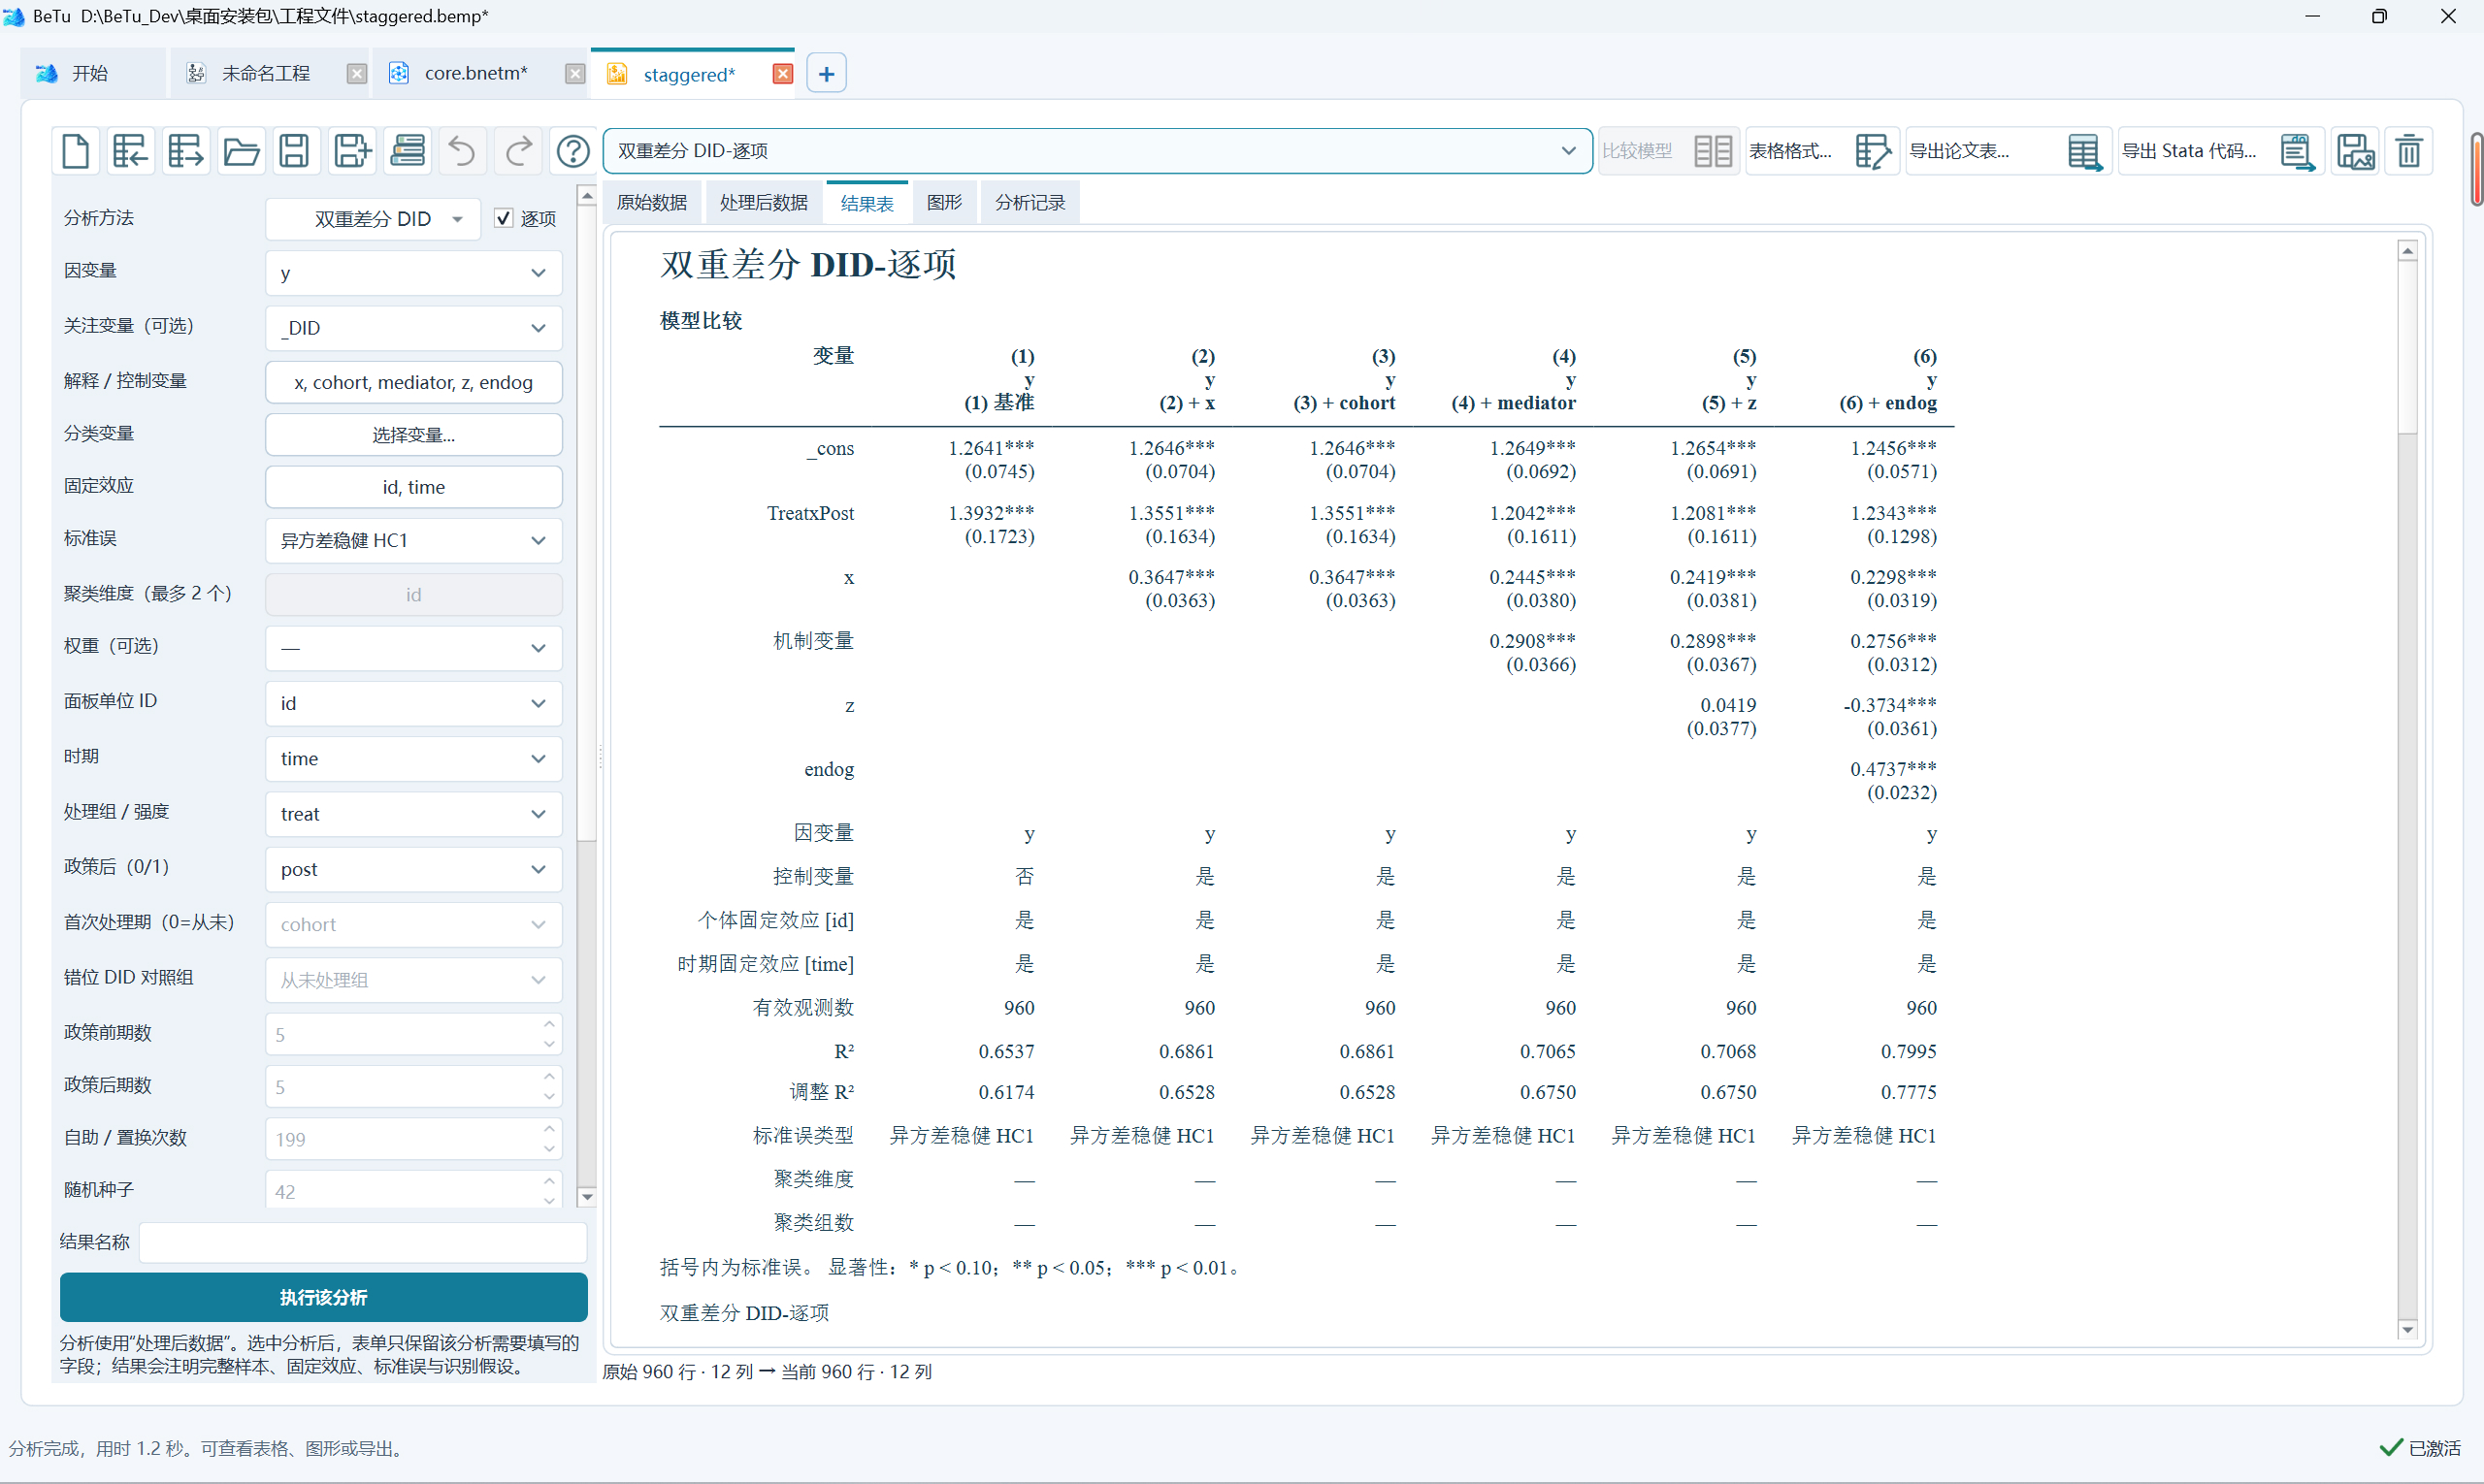This screenshot has height=1484, width=2484.
Task: Click the stacked books library icon
Action: click(x=408, y=151)
